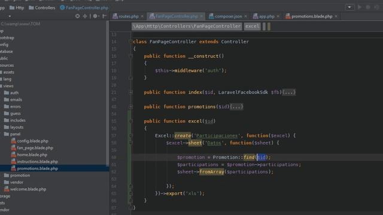The height and width of the screenshot is (215, 383).
Task: Click the config.blade.php file icon
Action: click(x=13, y=141)
